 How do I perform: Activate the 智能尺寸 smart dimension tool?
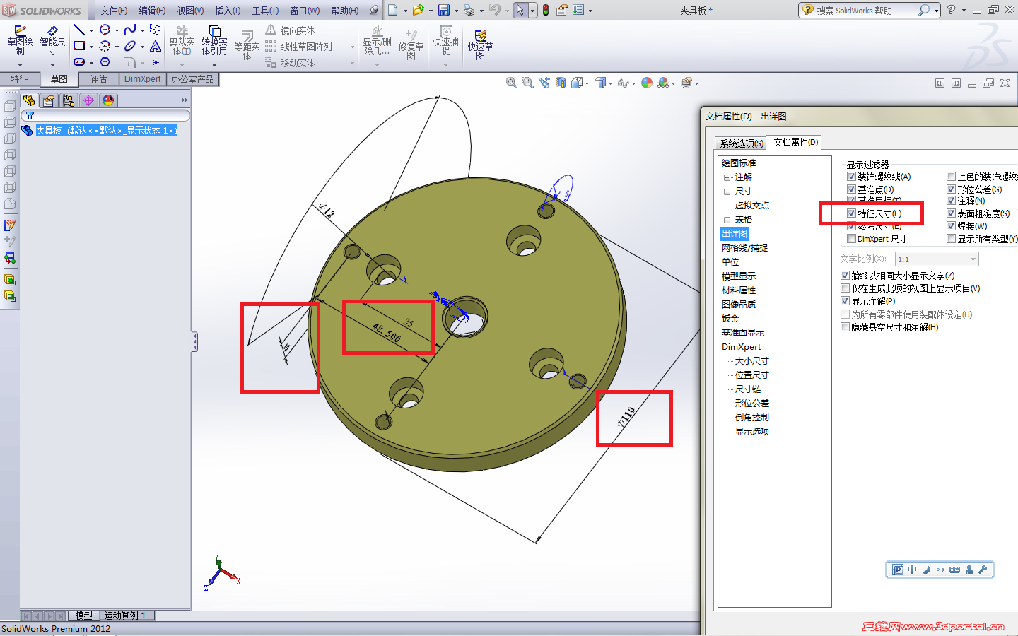coord(52,41)
